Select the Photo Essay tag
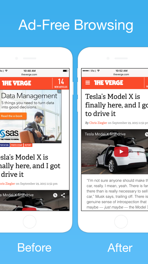 tap(17, 145)
